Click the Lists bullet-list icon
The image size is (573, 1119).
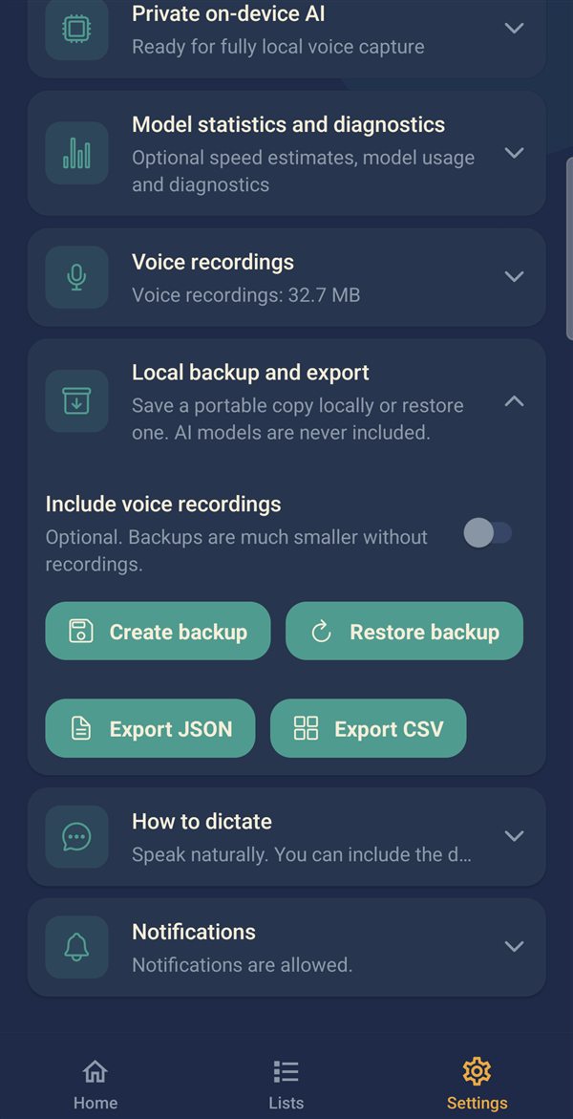point(286,1071)
